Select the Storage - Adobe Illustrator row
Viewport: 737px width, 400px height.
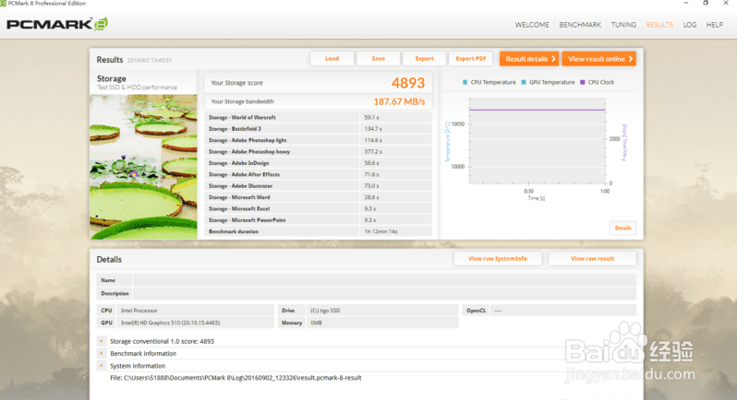click(319, 185)
